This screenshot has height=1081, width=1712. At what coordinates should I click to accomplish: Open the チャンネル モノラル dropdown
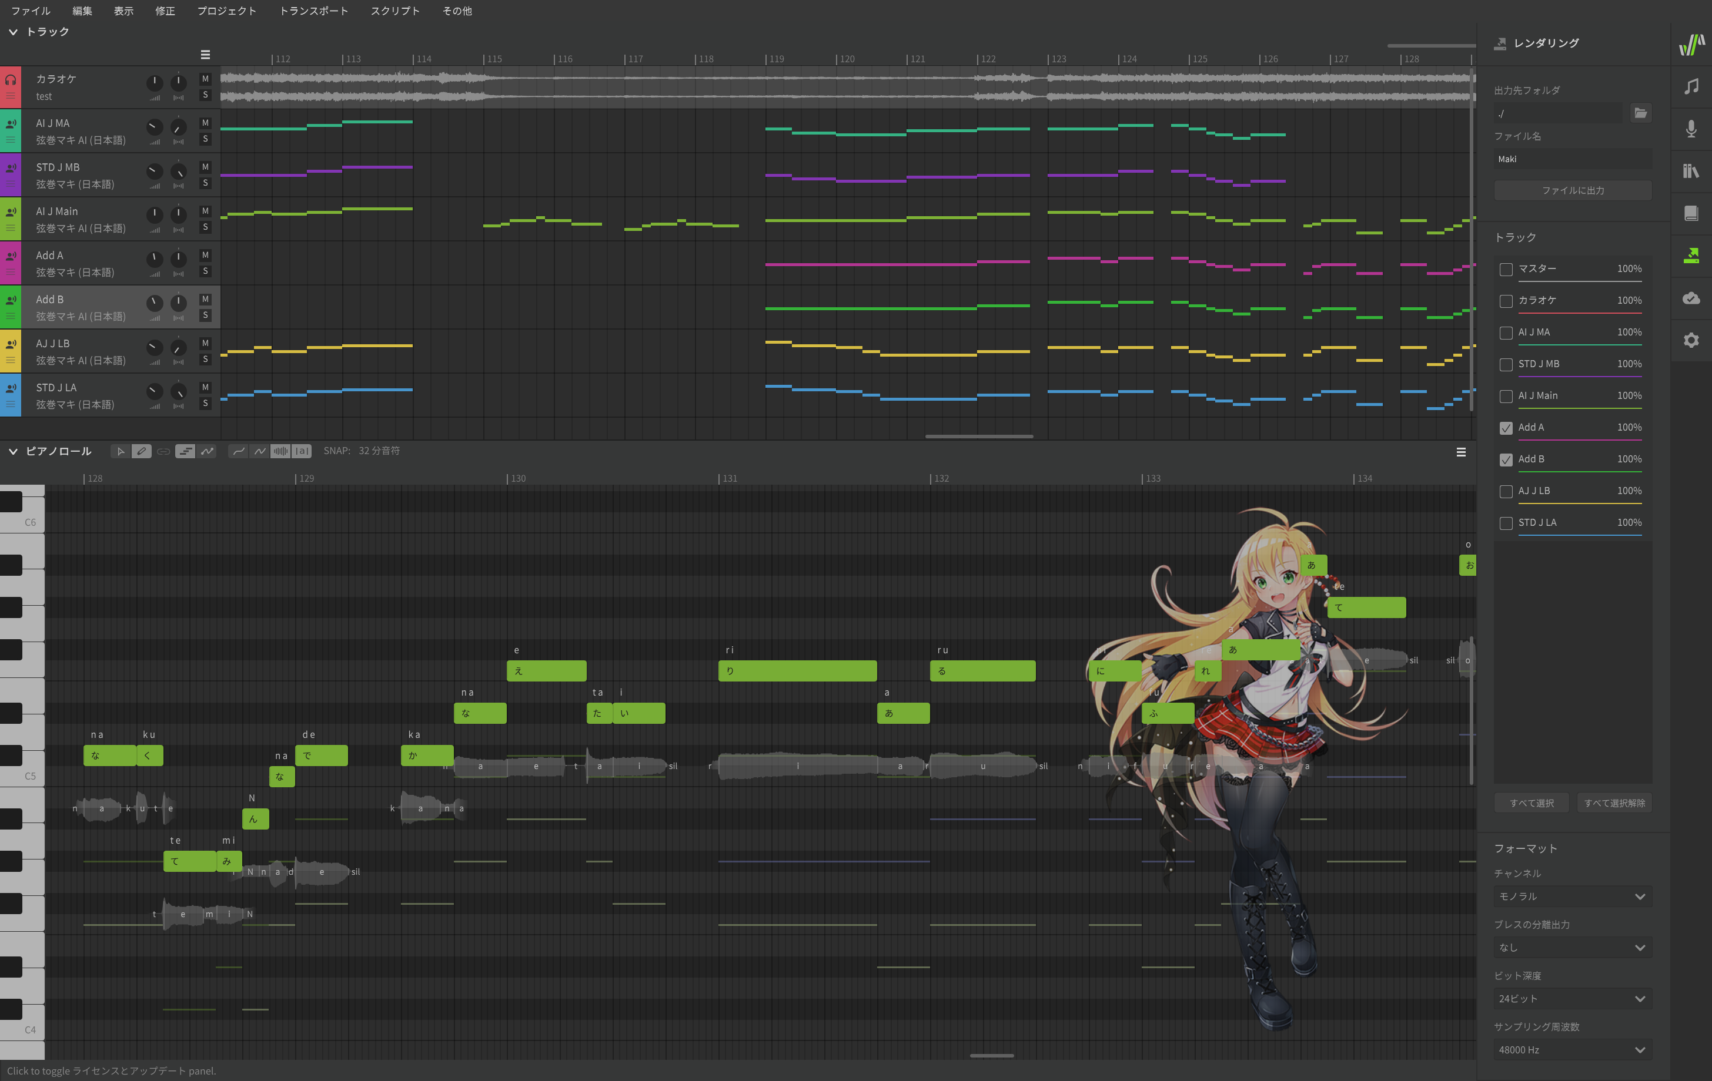click(1573, 897)
